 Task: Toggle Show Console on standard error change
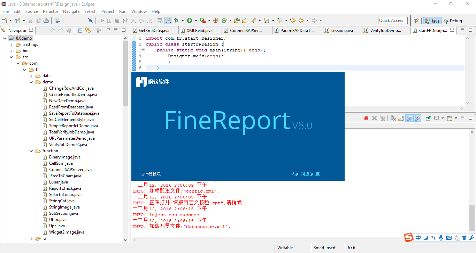click(417, 118)
